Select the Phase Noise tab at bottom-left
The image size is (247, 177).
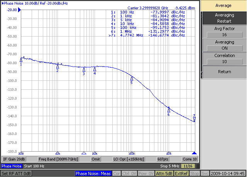tap(11, 166)
